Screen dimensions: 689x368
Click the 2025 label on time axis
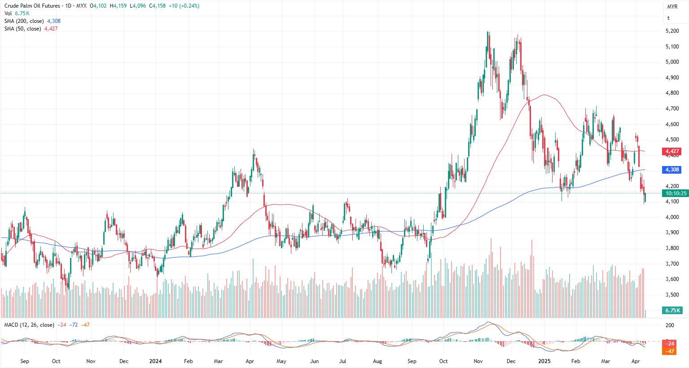(544, 361)
